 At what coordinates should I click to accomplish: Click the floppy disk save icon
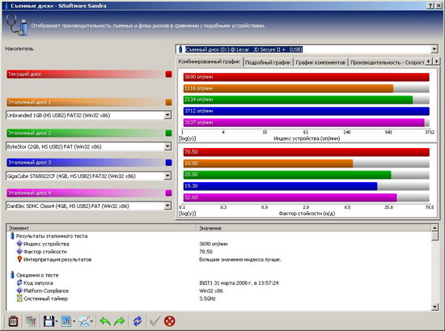[x=49, y=321]
